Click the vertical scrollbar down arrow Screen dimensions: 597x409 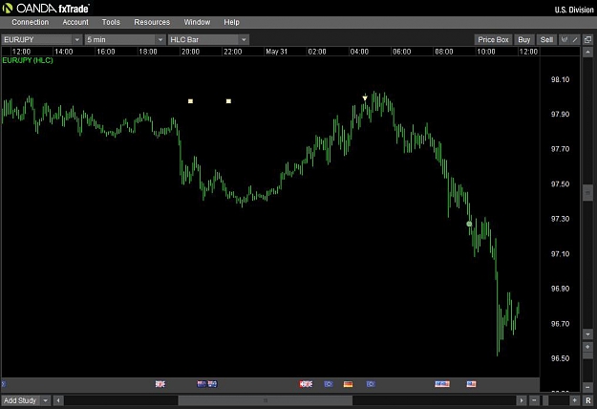(x=587, y=334)
